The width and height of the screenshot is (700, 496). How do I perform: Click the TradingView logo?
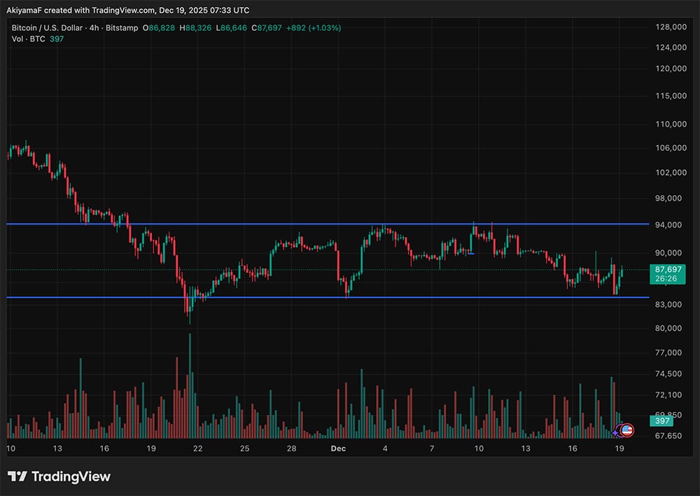[59, 476]
